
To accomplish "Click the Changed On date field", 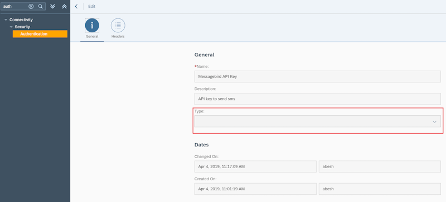I will pyautogui.click(x=255, y=166).
